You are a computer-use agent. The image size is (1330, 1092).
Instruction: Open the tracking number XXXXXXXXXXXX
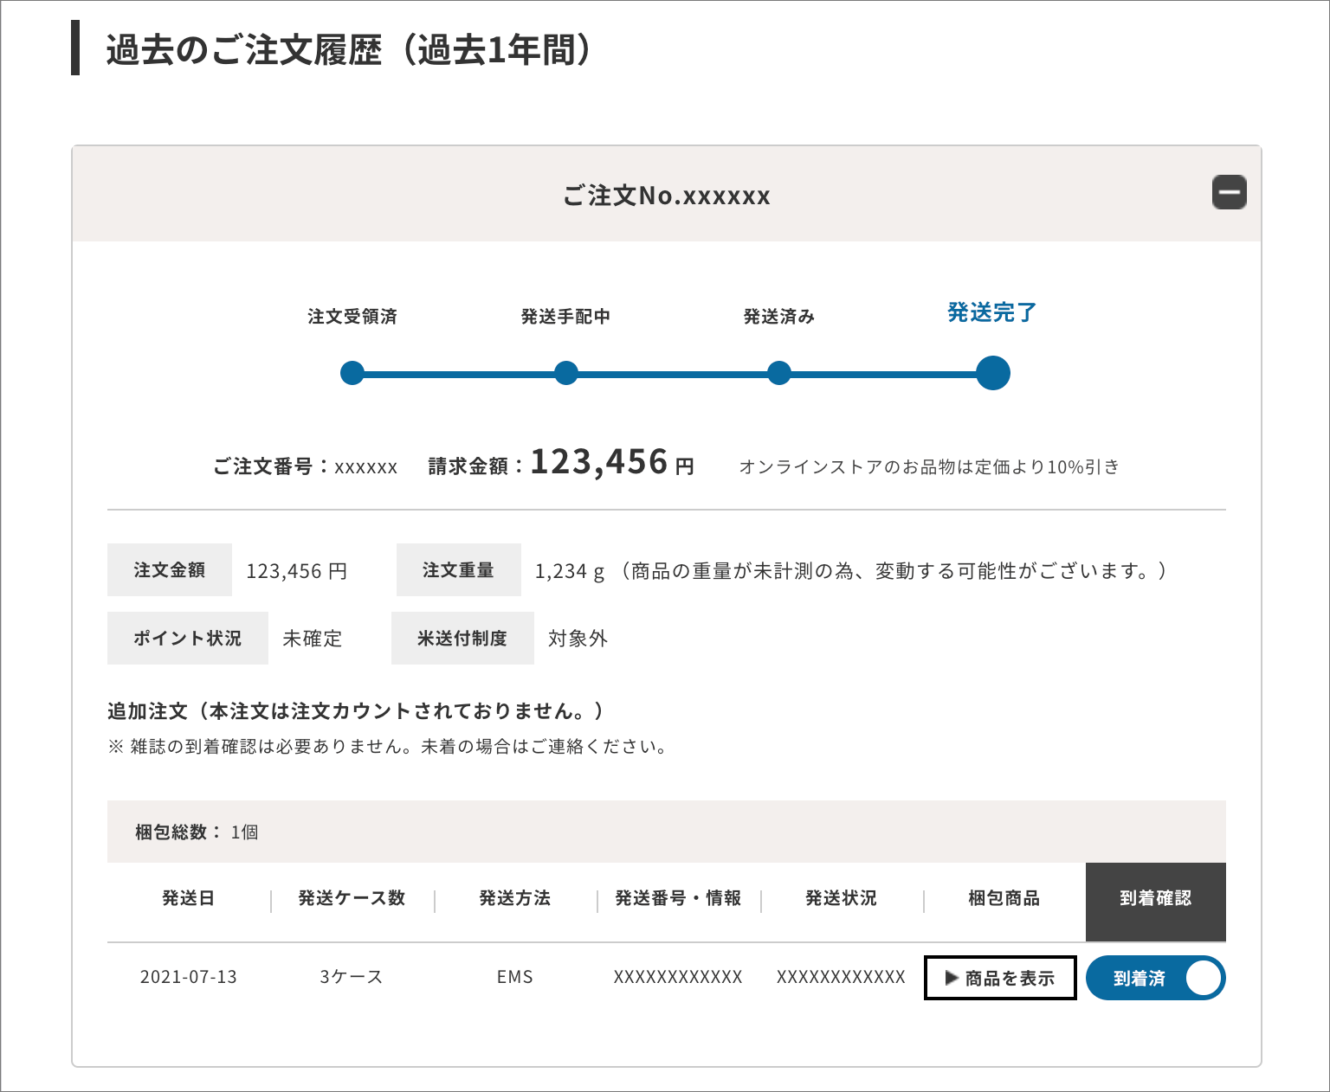click(x=678, y=977)
